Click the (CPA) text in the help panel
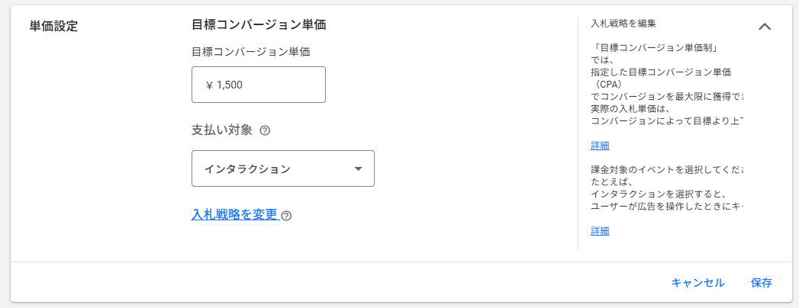This screenshot has width=799, height=308. [x=610, y=85]
